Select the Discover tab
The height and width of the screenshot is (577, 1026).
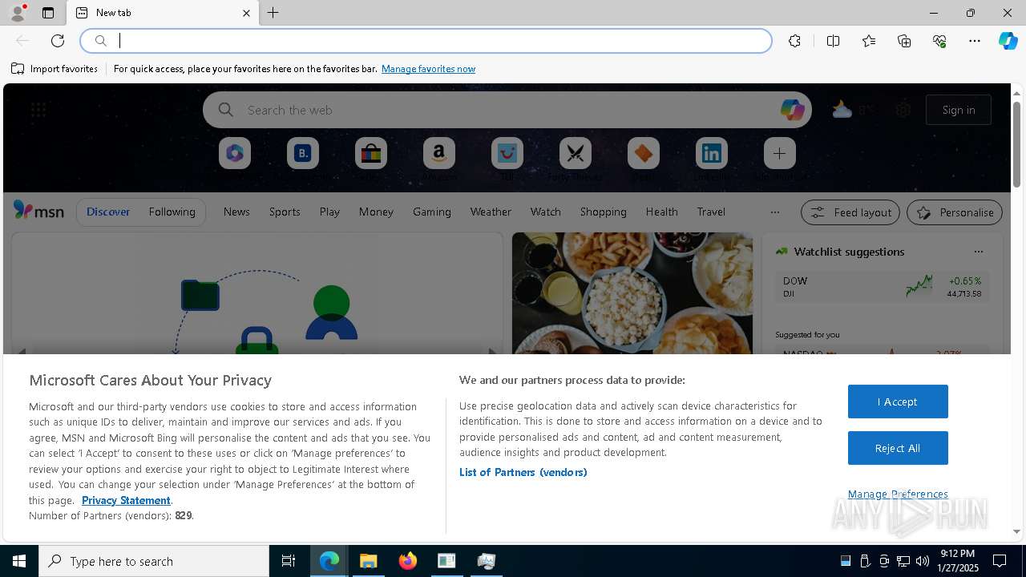coord(108,212)
